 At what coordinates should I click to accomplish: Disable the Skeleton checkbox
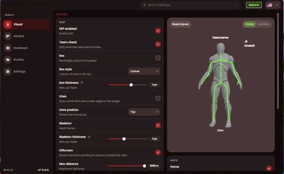pyautogui.click(x=158, y=125)
